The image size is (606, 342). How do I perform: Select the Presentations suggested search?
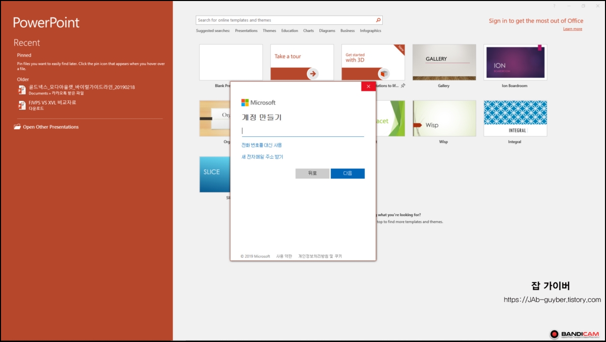(x=246, y=31)
